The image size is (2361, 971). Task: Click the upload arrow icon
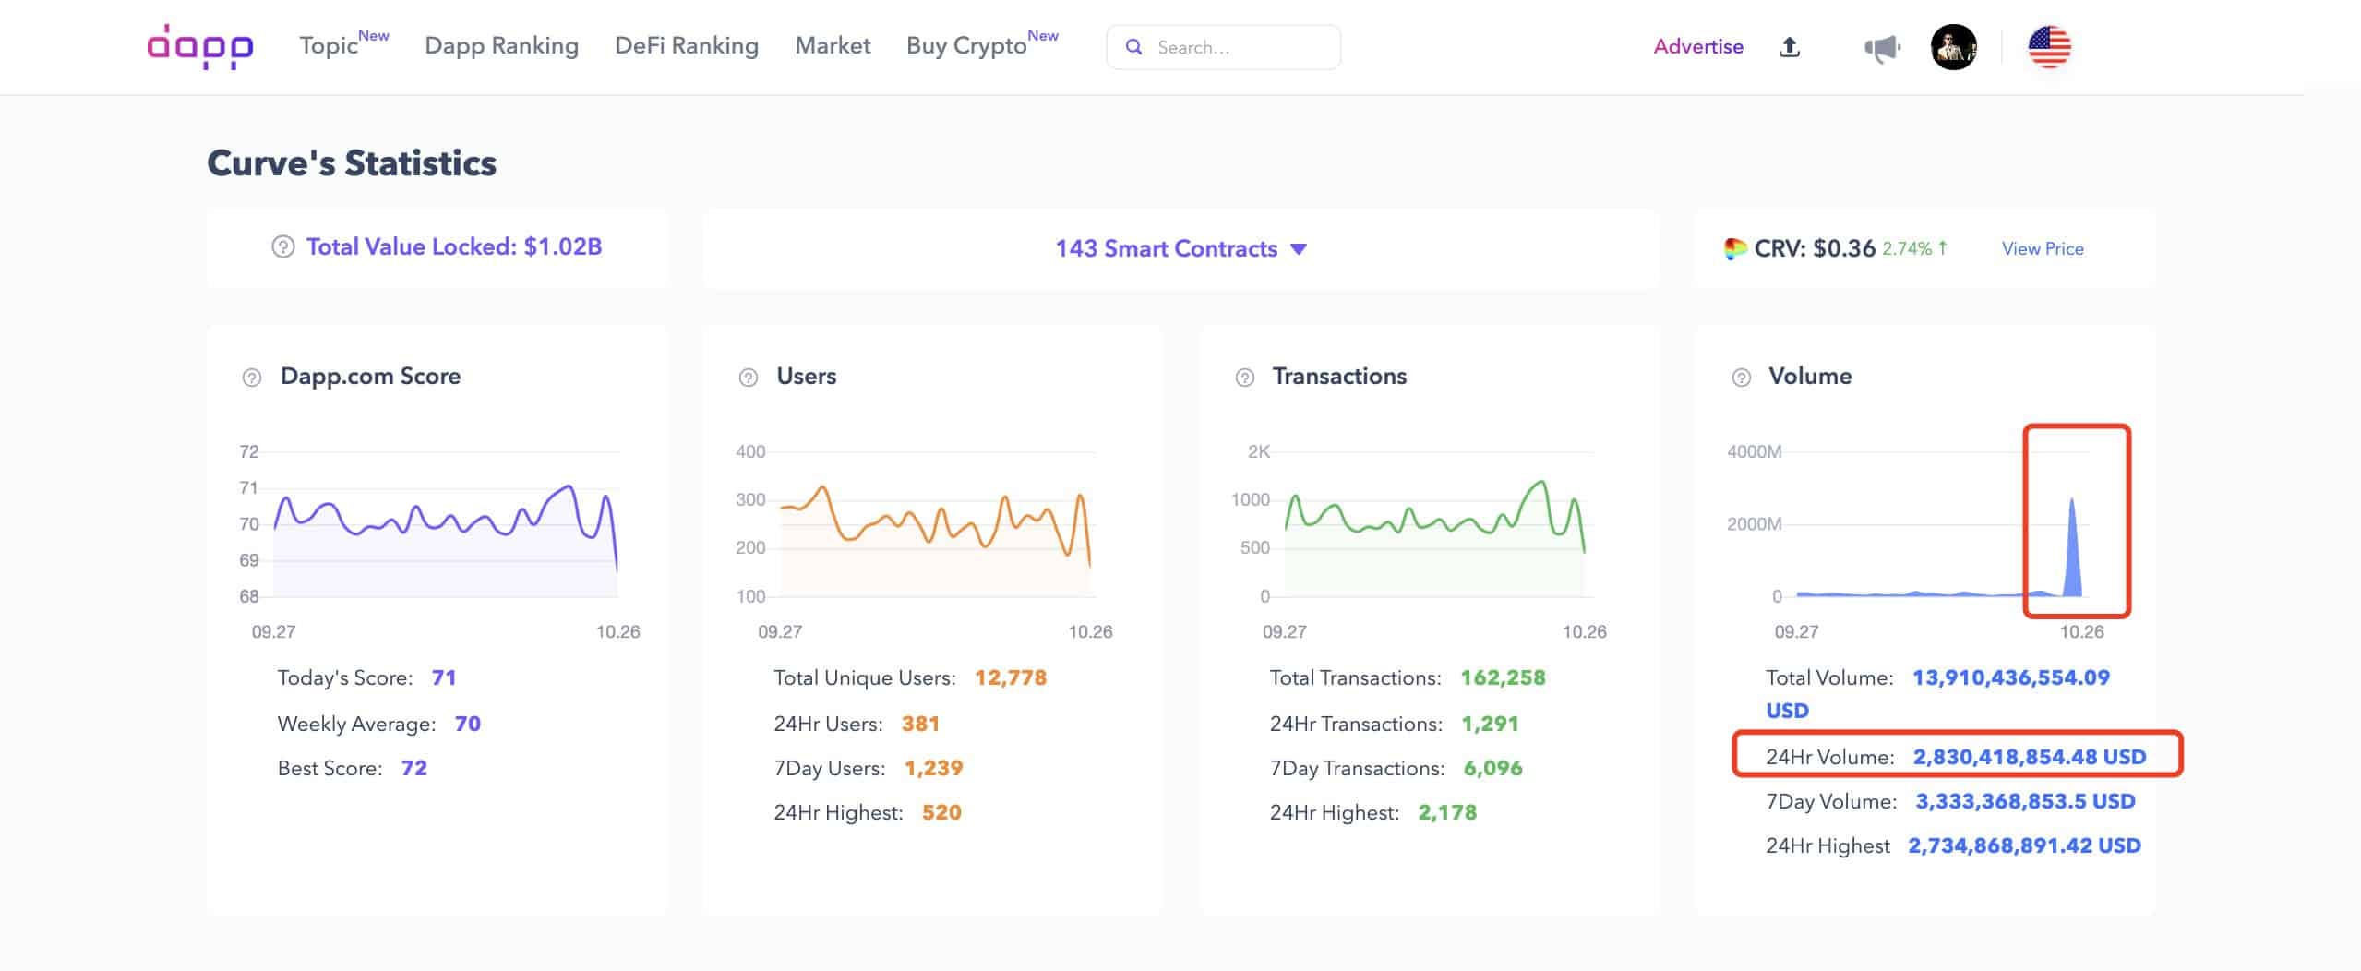[1790, 46]
